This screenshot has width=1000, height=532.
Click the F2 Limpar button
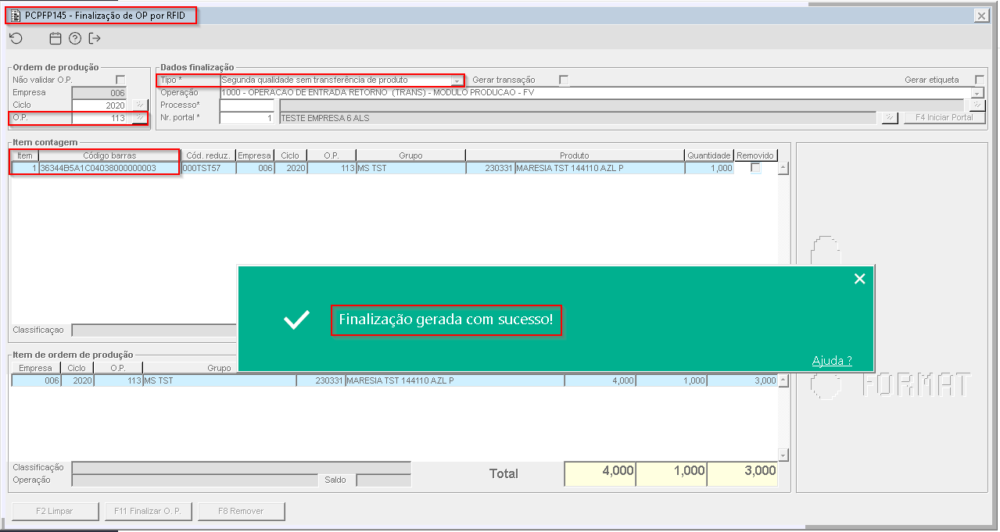point(55,511)
